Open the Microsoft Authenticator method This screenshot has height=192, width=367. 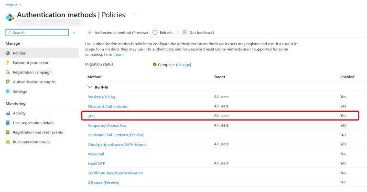point(108,106)
